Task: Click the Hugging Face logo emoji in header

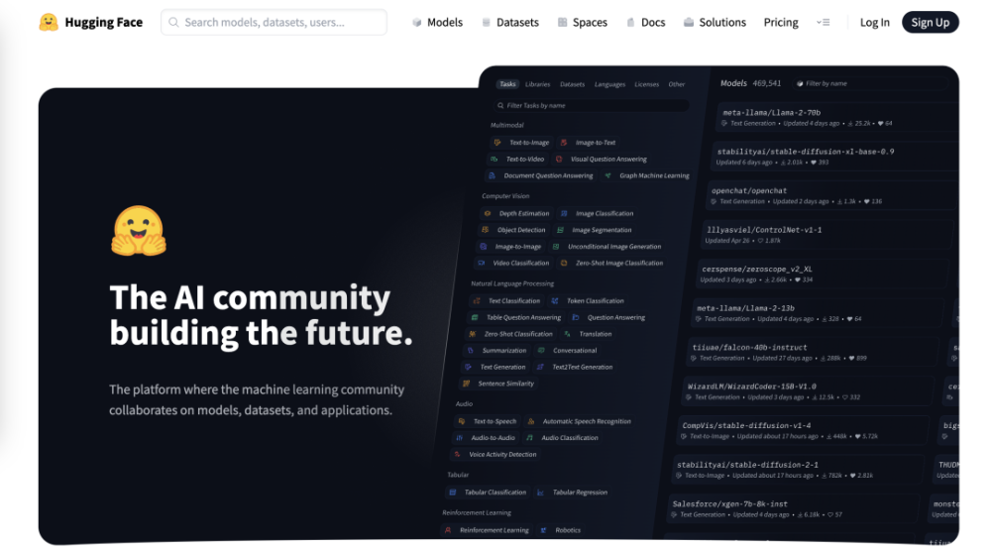Action: tap(48, 22)
